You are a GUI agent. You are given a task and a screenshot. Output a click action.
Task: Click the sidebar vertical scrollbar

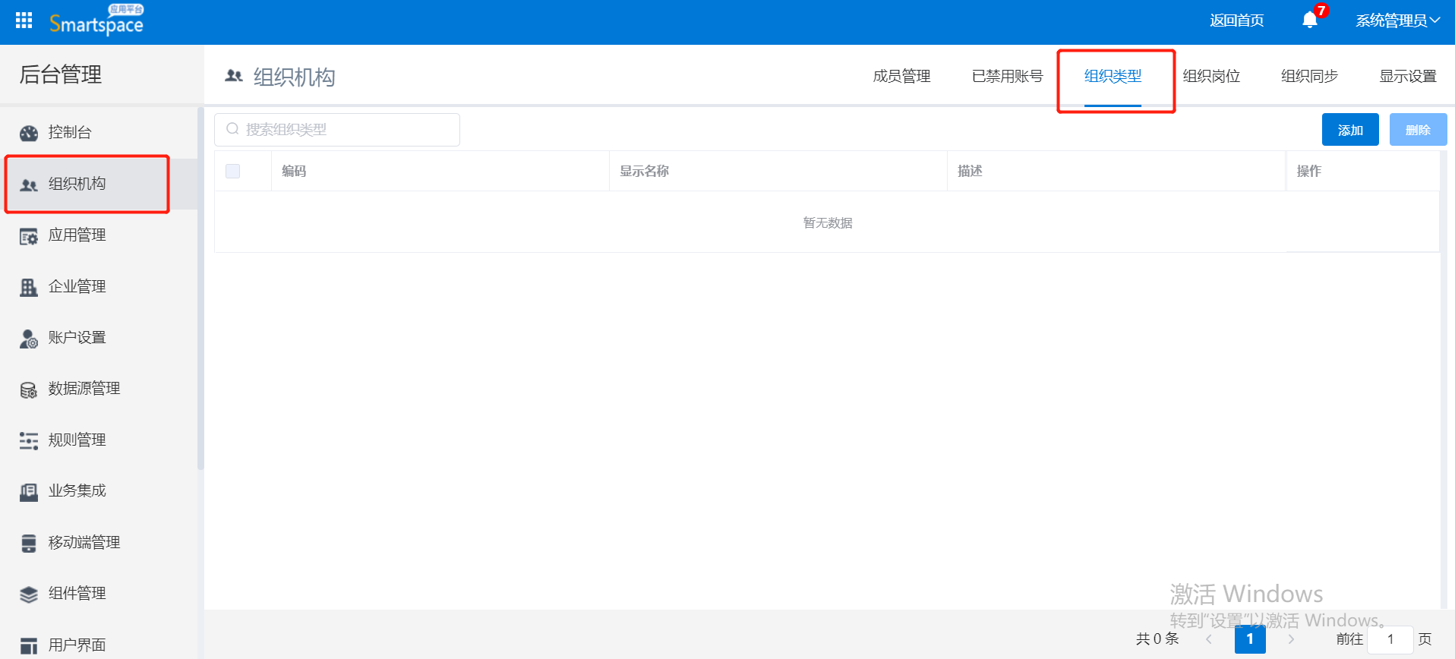[x=200, y=289]
